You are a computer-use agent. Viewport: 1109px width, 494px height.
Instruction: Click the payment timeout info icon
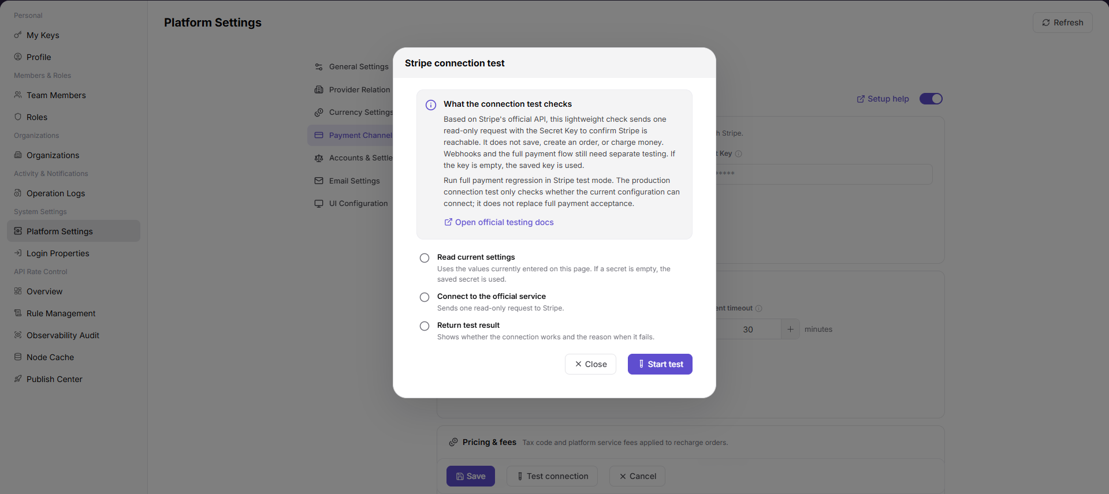tap(759, 309)
